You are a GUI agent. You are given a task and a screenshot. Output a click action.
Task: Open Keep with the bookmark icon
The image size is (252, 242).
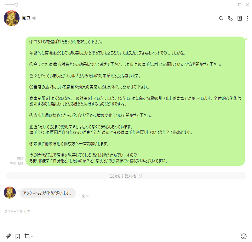pos(18,236)
